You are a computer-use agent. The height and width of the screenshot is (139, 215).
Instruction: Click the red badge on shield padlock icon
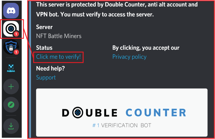coord(16,52)
